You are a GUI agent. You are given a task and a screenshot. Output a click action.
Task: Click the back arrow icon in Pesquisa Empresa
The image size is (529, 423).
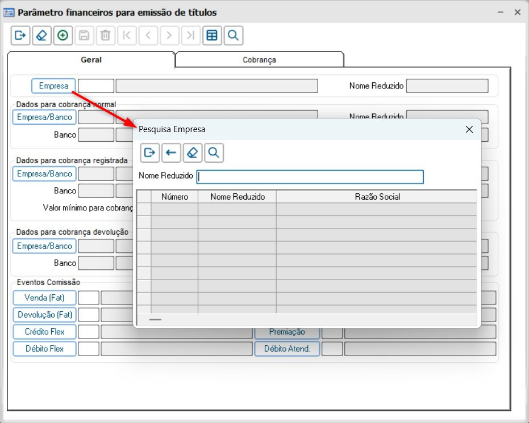(171, 153)
